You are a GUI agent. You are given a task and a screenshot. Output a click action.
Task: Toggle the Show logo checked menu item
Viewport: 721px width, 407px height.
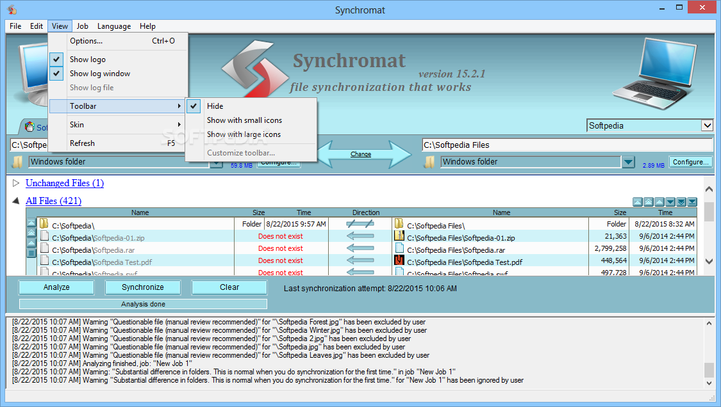[118, 60]
